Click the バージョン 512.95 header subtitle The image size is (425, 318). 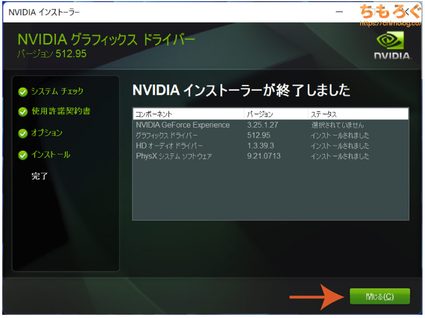point(52,54)
